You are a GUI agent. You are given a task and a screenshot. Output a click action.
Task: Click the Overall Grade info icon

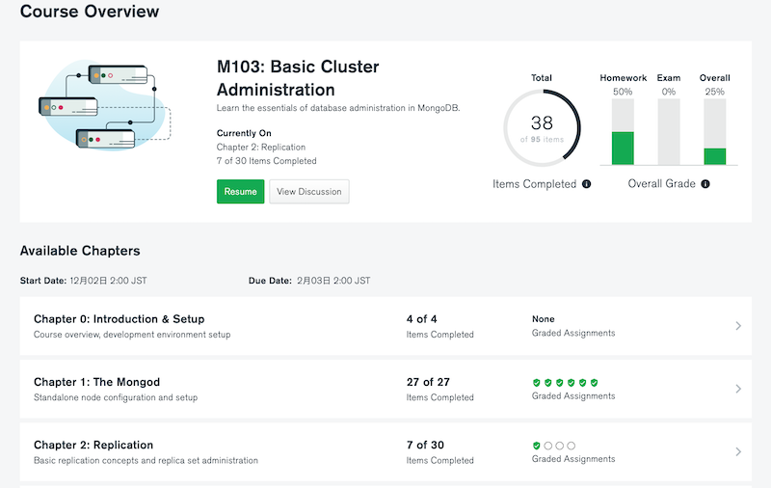tap(705, 184)
